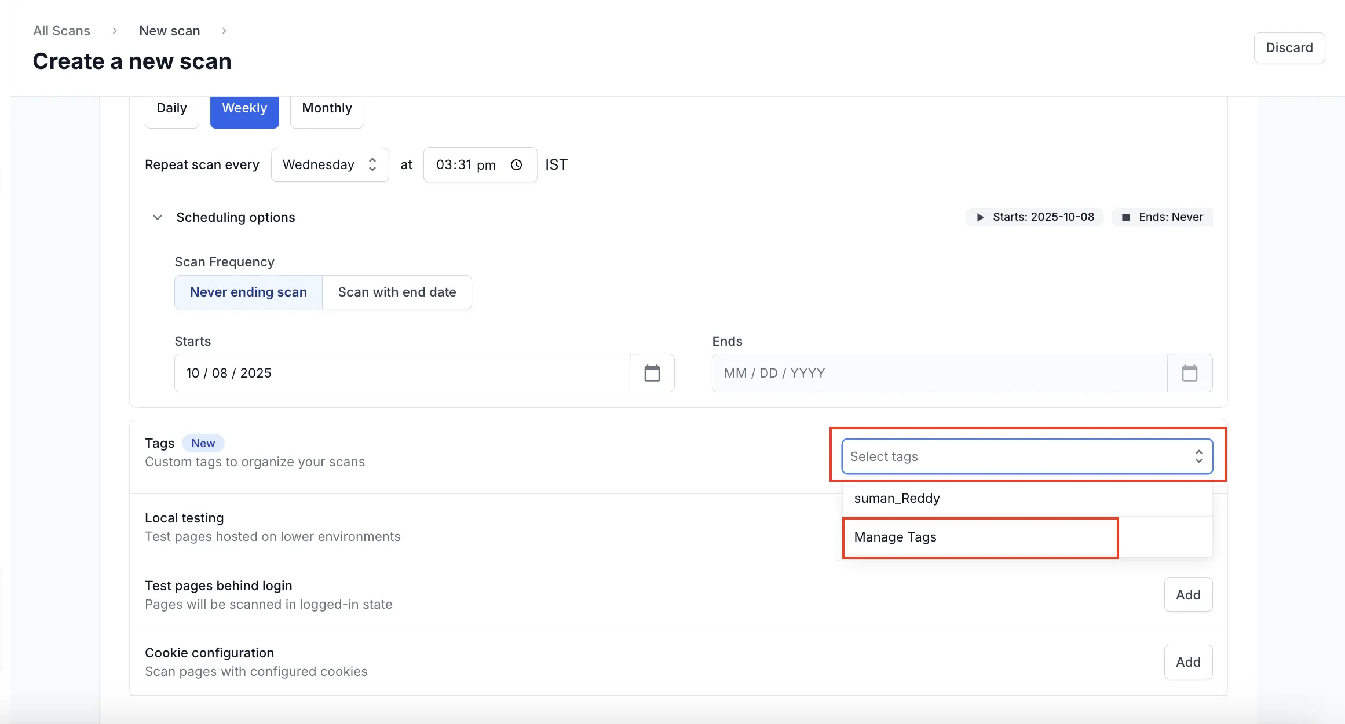
Task: Click breadcrumb chevron after New scan
Action: tap(224, 31)
